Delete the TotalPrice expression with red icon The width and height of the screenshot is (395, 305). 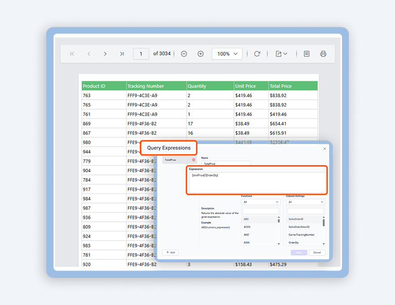pos(193,160)
